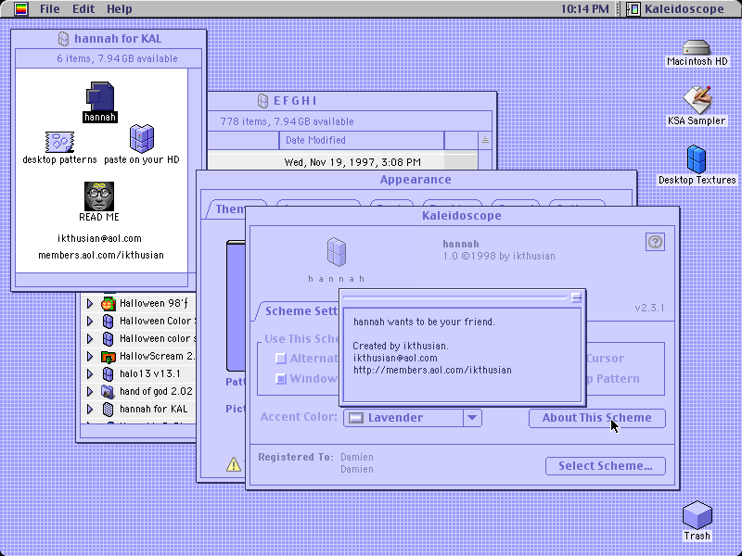Sort by the Date Modified column header
742x556 pixels.
click(362, 141)
